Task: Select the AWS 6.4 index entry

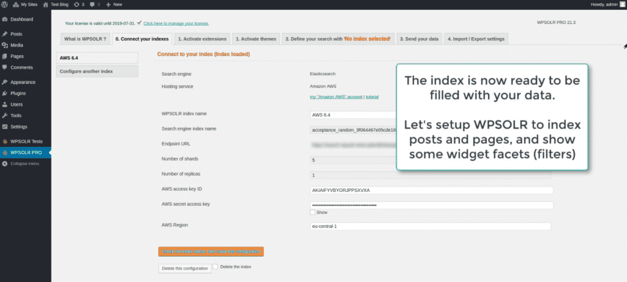Action: (97, 58)
